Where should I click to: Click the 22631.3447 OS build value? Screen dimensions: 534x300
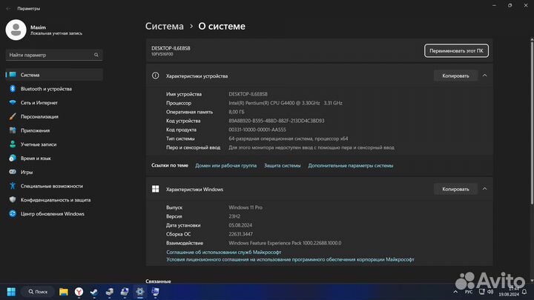point(241,234)
